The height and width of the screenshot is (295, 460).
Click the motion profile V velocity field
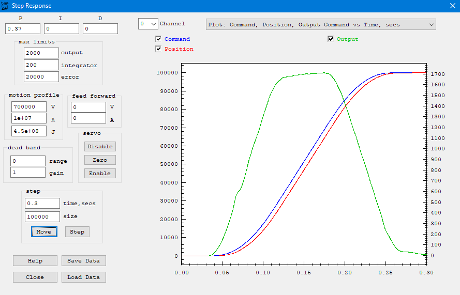pos(29,106)
